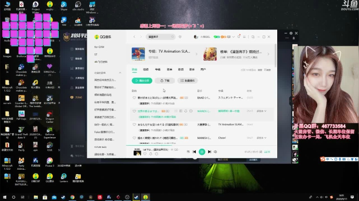The height and width of the screenshot is (201, 359).
Task: Open 'ST' playlist in sidebar
Action: [96, 54]
